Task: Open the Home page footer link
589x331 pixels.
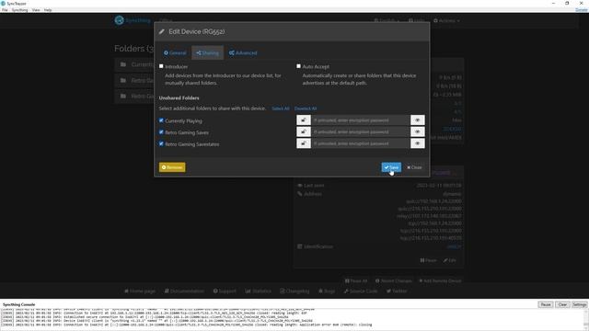Action: click(140, 291)
